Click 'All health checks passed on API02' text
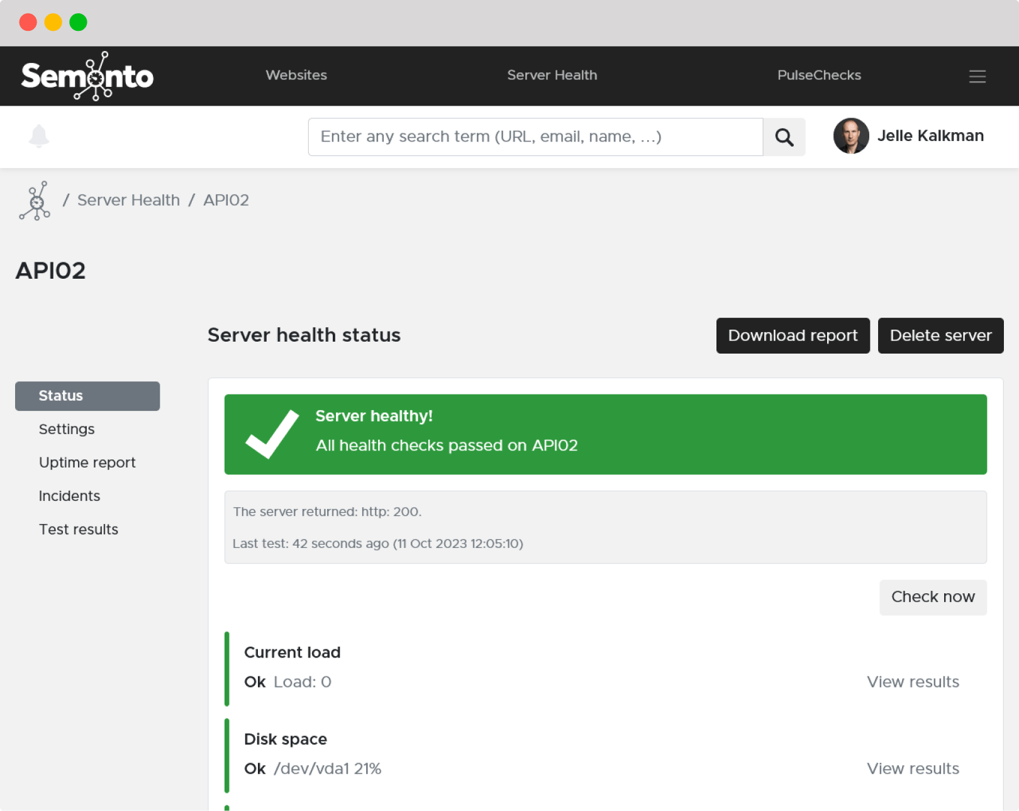 coord(447,445)
